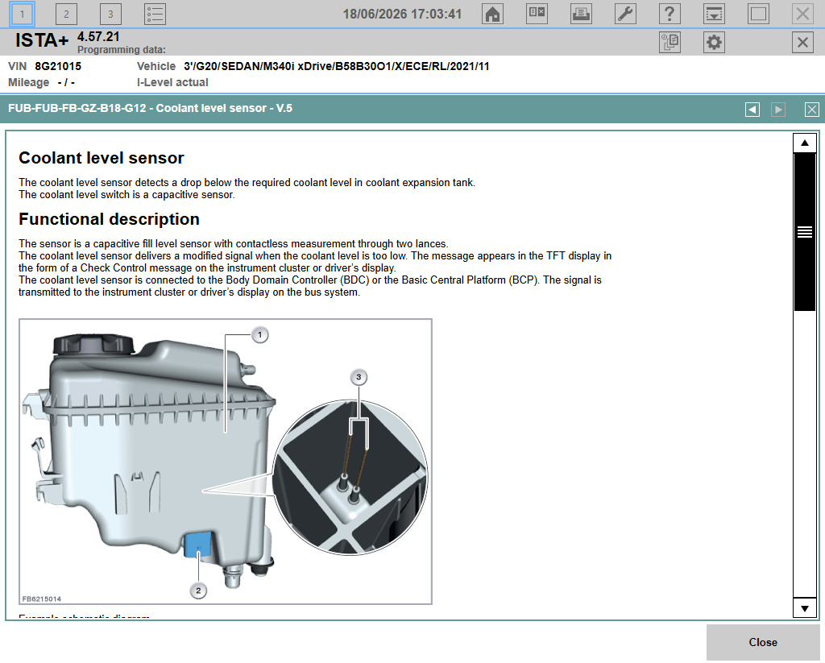Viewport: 825px width, 663px height.
Task: Go to the home screen icon
Action: (x=492, y=14)
